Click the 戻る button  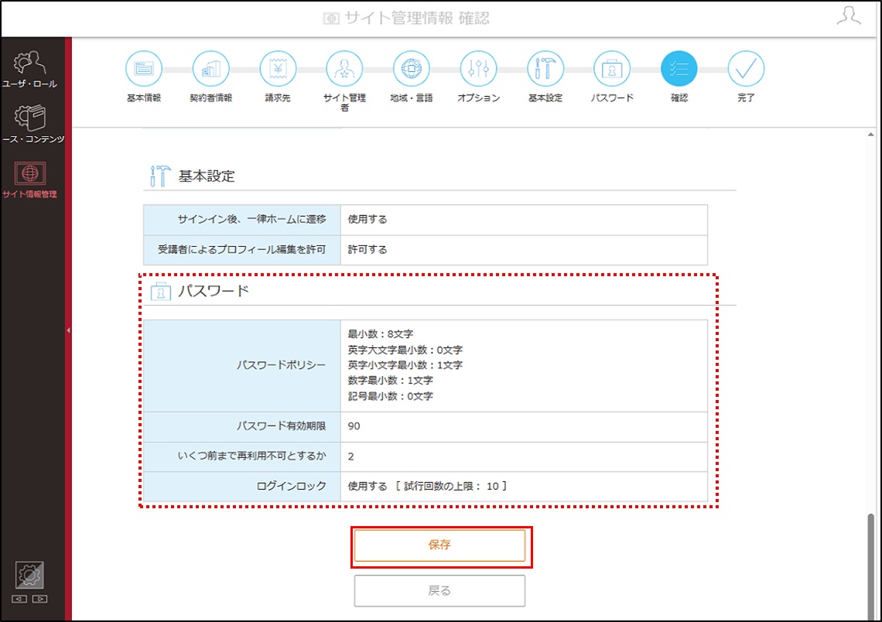point(439,591)
